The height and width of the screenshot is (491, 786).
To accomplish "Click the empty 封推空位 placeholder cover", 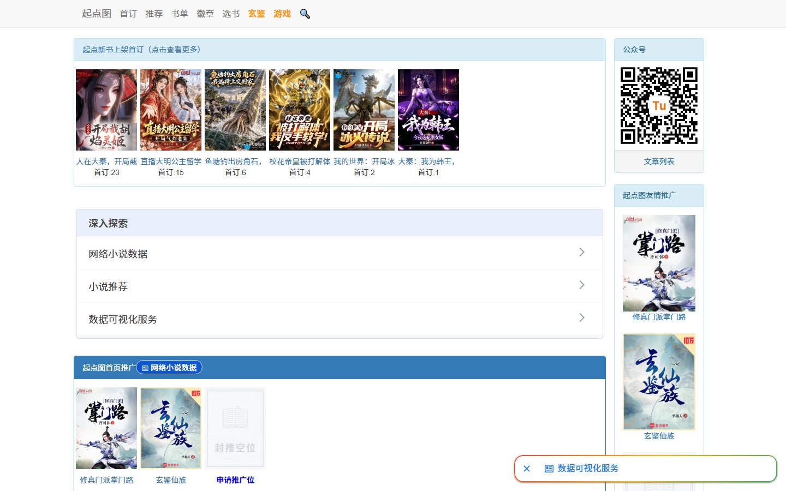I will pos(235,428).
